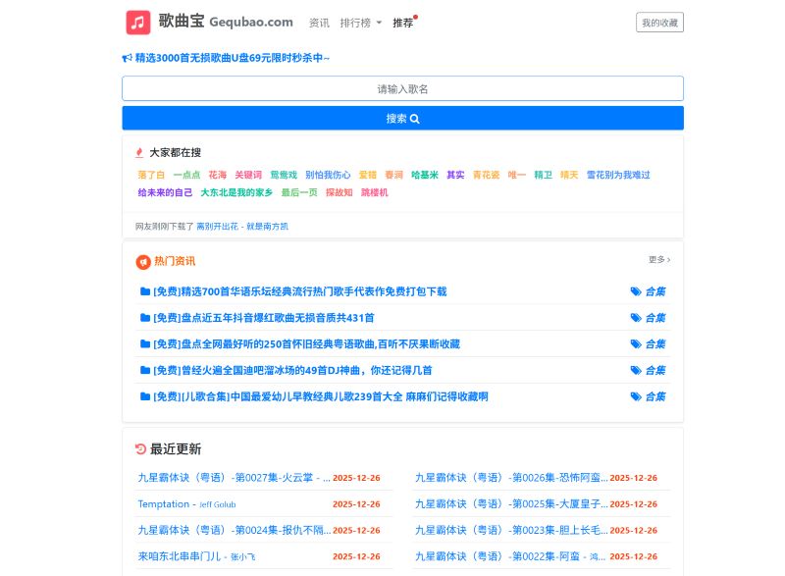The width and height of the screenshot is (785, 576).
Task: Click the 更多 link in 热门资讯 section
Action: pos(655,260)
